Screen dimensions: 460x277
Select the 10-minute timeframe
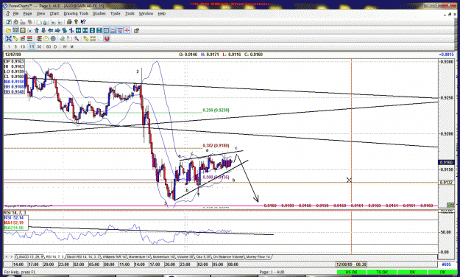click(x=23, y=46)
